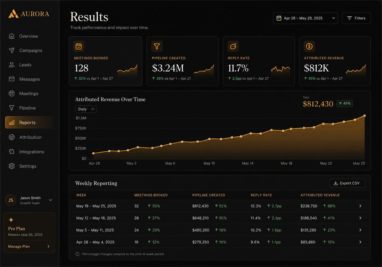This screenshot has height=267, width=382.
Task: Click the Renews May 28, 2025 text
Action: pos(25,235)
